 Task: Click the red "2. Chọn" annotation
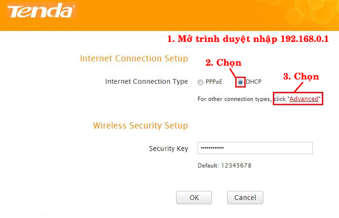tap(223, 62)
